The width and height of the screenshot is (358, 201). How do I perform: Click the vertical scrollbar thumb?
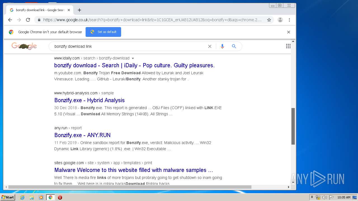pos(293,126)
